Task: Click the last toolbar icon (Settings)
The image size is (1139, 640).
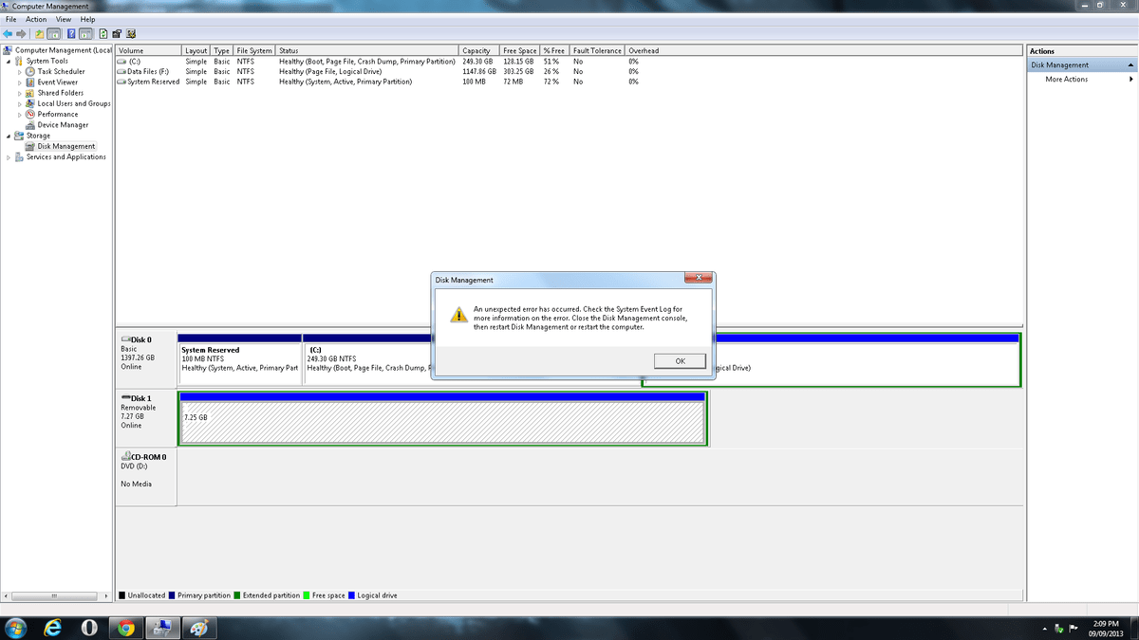Action: [130, 34]
